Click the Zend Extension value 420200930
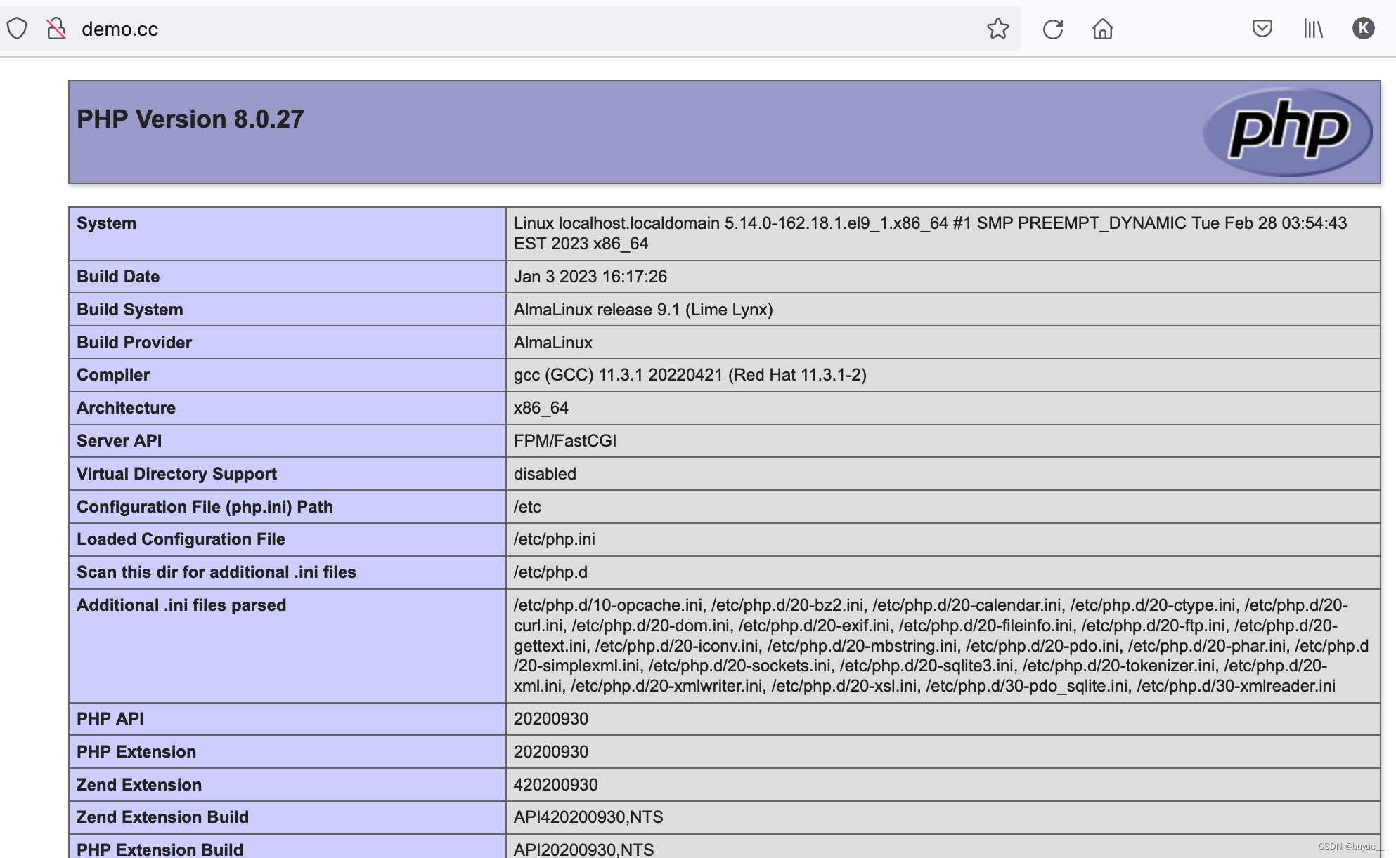The image size is (1396, 858). point(555,785)
